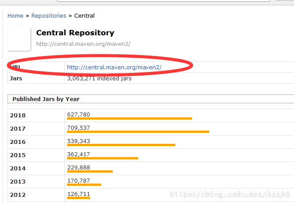The width and height of the screenshot is (294, 203).
Task: Click the gray URL under Central Repository heading
Action: coord(83,44)
